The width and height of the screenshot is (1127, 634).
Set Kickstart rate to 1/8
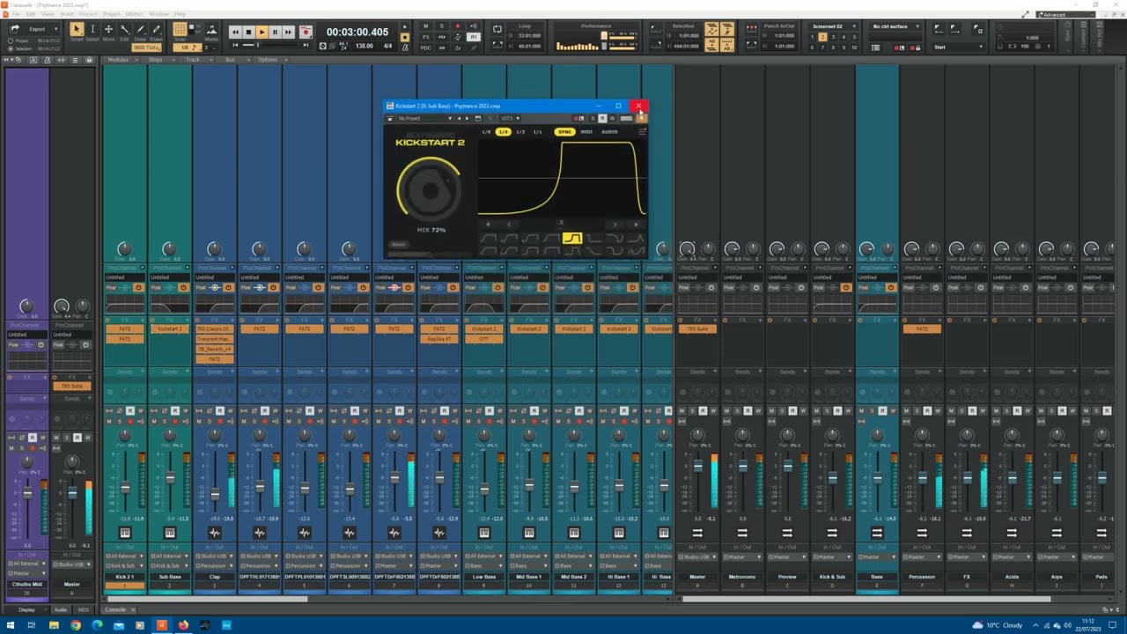[x=486, y=132]
